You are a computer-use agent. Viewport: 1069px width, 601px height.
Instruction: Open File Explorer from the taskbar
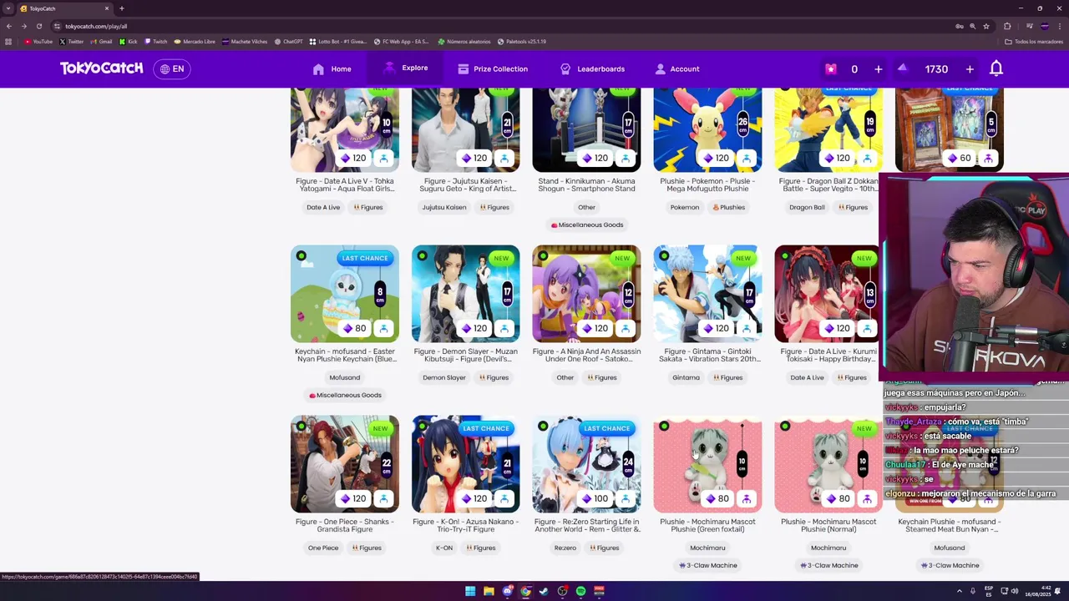(489, 591)
